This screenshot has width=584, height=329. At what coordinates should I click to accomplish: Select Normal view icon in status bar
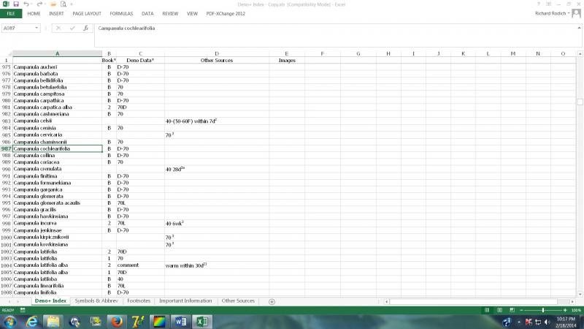[487, 310]
